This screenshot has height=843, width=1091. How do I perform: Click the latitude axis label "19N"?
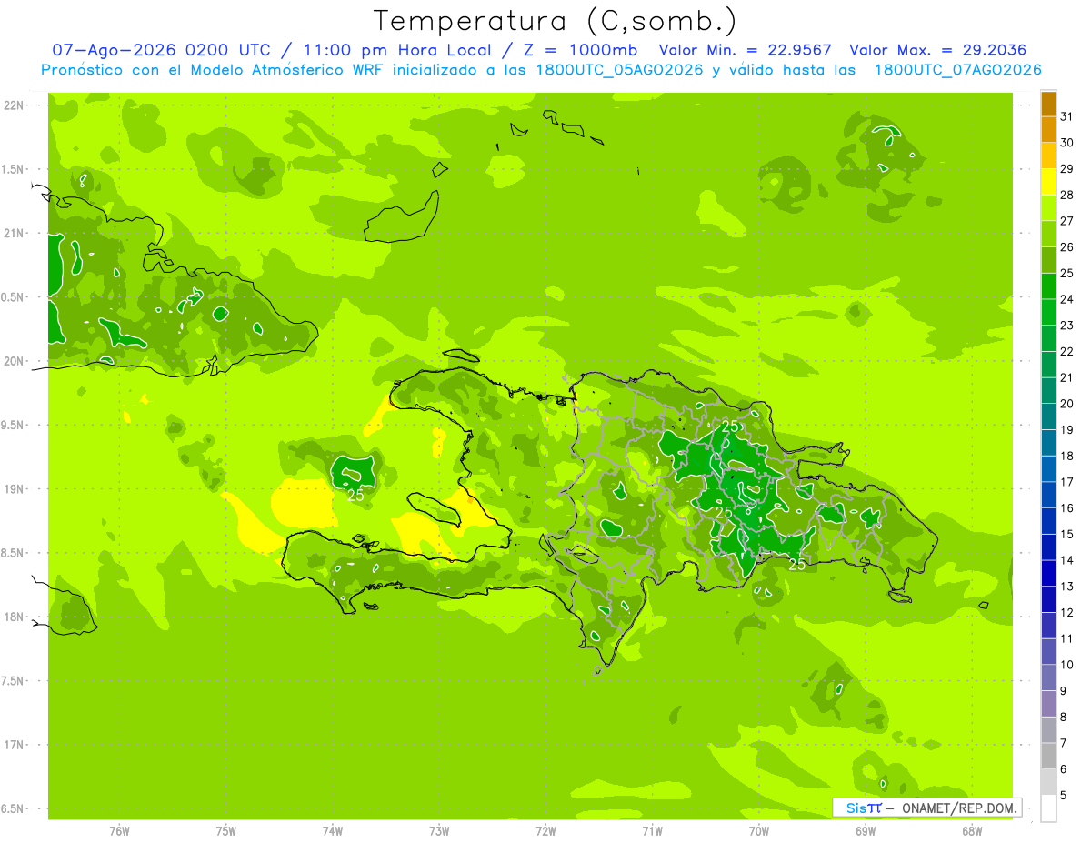[x=15, y=488]
